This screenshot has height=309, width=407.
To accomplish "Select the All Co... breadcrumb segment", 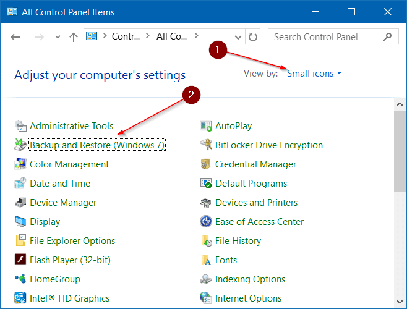I will coord(171,36).
